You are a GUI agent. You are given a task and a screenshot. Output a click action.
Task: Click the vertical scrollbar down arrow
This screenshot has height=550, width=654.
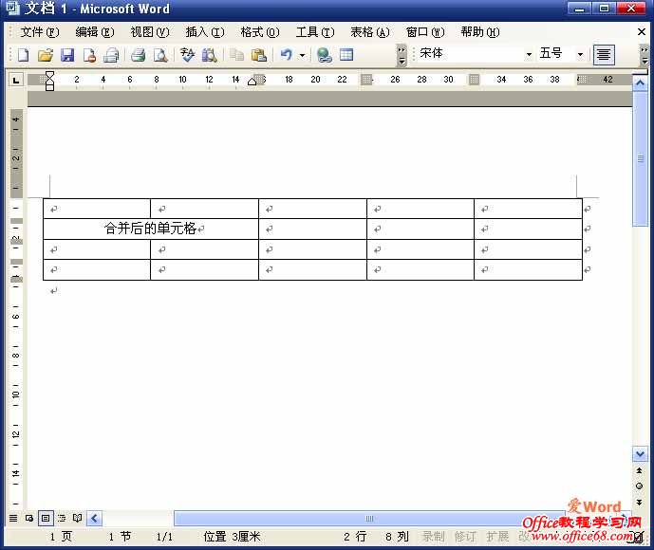pos(640,454)
